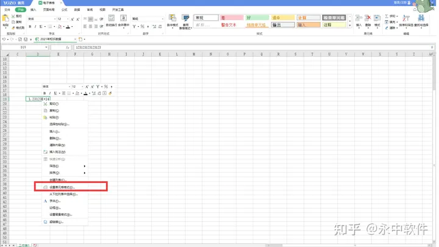439x247 pixels.
Task: Click the Copy icon in the ribbon clipboard group
Action: [13, 22]
